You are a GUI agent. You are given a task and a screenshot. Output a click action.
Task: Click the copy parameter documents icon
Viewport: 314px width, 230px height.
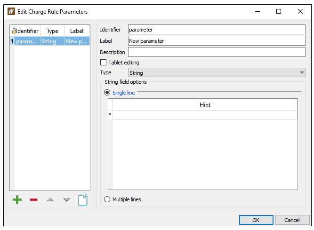point(83,200)
